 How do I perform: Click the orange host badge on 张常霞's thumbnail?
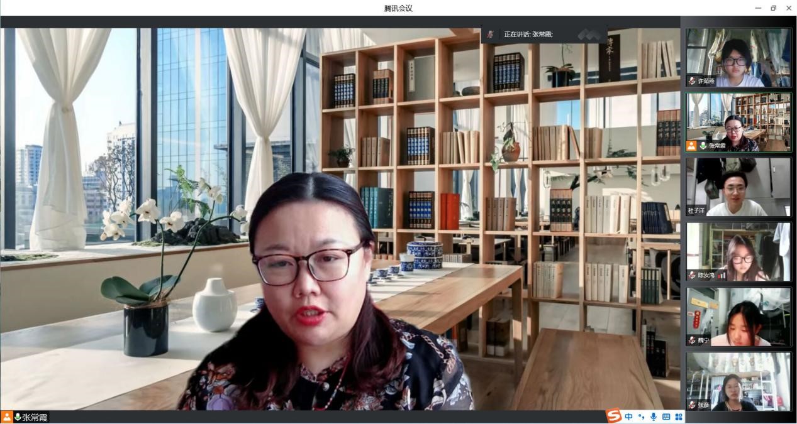pos(691,146)
